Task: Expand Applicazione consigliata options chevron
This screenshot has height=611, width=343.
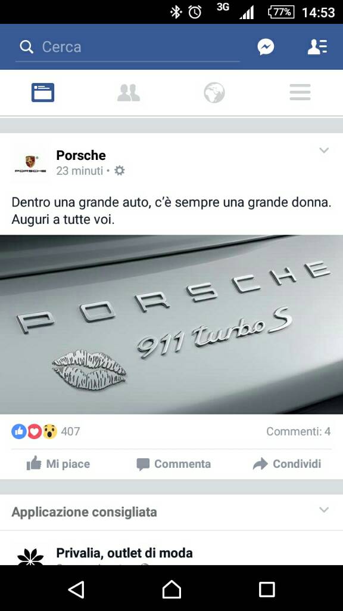Action: point(324,510)
